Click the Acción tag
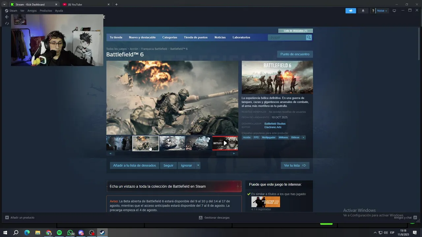 (247, 137)
